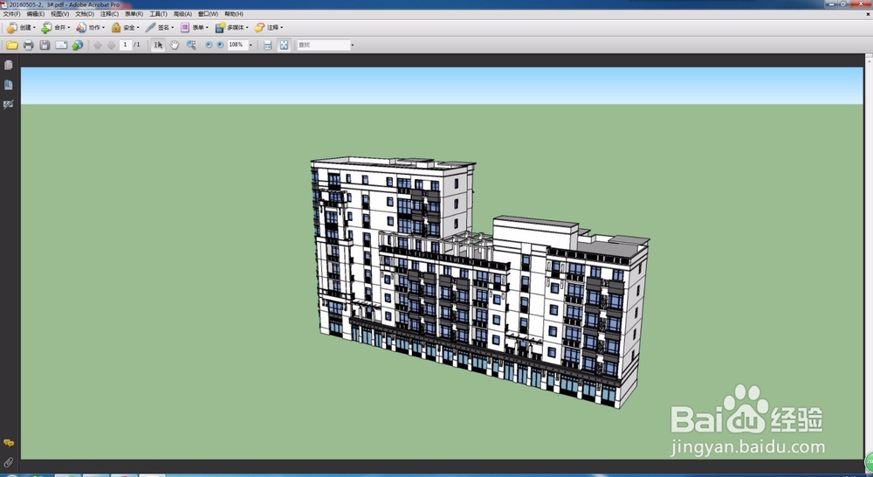Open the Attachments paperclip panel
The width and height of the screenshot is (873, 477).
tap(9, 462)
